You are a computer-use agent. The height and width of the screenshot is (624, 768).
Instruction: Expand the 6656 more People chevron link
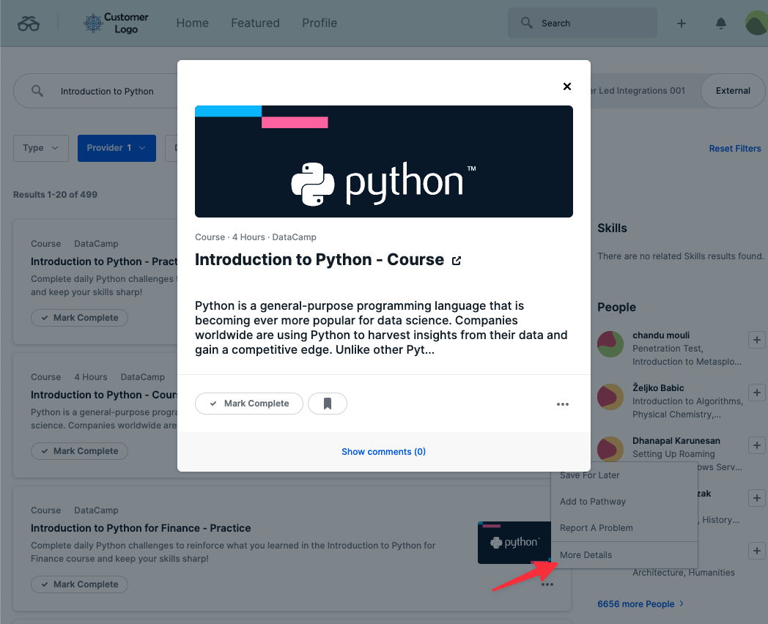640,604
